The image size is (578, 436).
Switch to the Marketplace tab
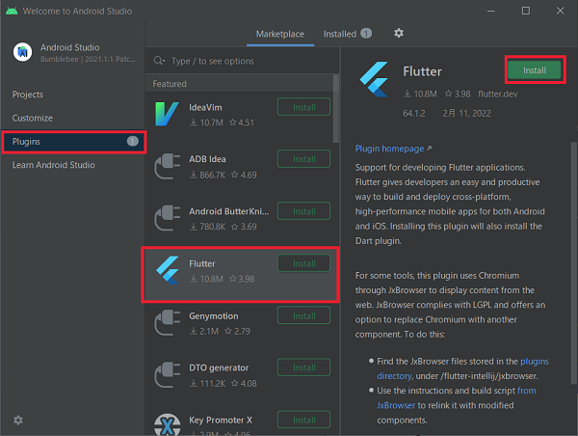(x=280, y=34)
